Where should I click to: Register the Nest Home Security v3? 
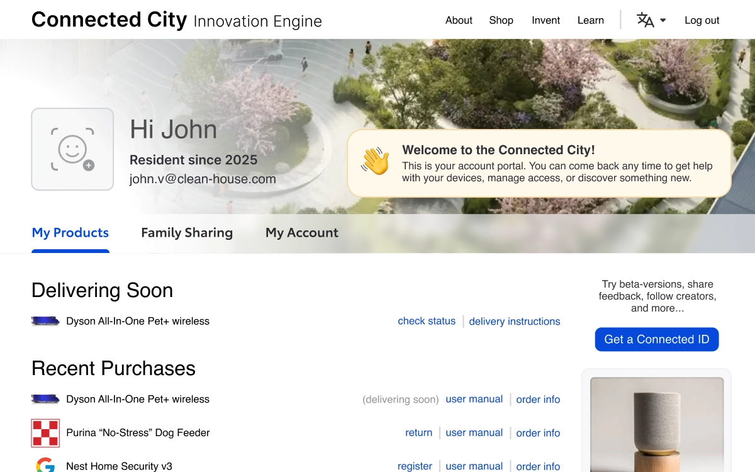(415, 466)
